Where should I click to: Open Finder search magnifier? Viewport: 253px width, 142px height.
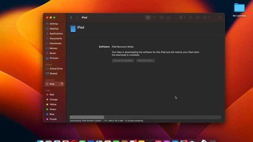click(220, 17)
